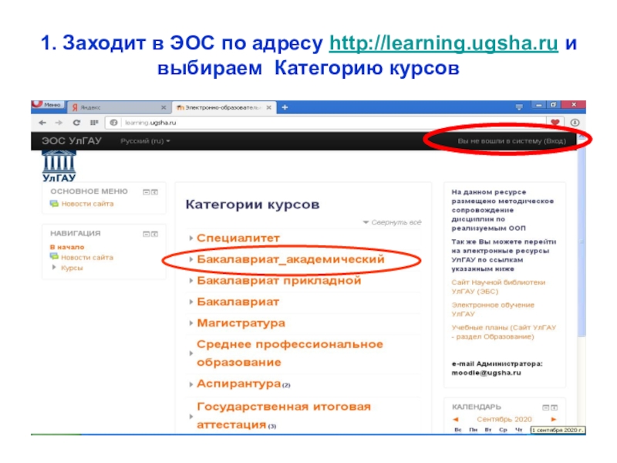Reload the page with the refresh icon
617x463 pixels.
tap(76, 123)
